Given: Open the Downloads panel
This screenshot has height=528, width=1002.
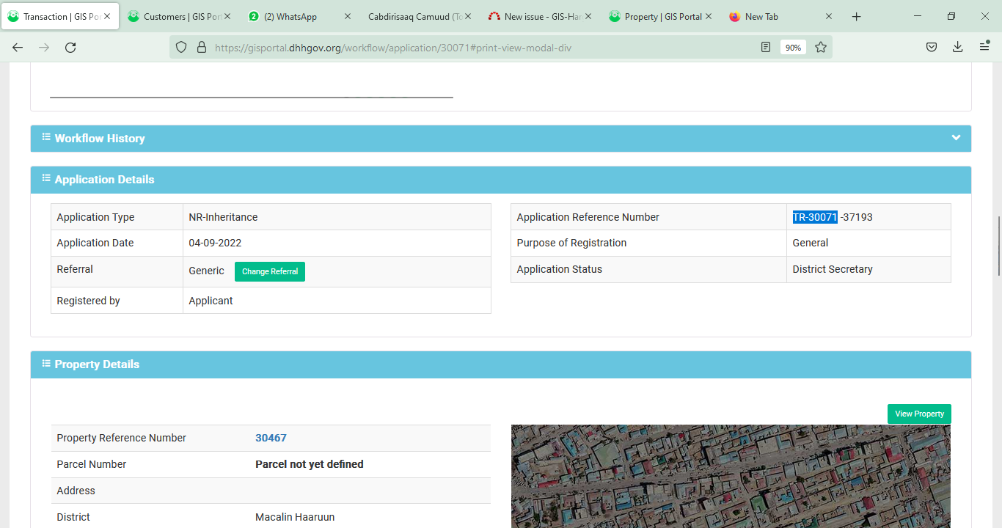Looking at the screenshot, I should click(x=957, y=47).
